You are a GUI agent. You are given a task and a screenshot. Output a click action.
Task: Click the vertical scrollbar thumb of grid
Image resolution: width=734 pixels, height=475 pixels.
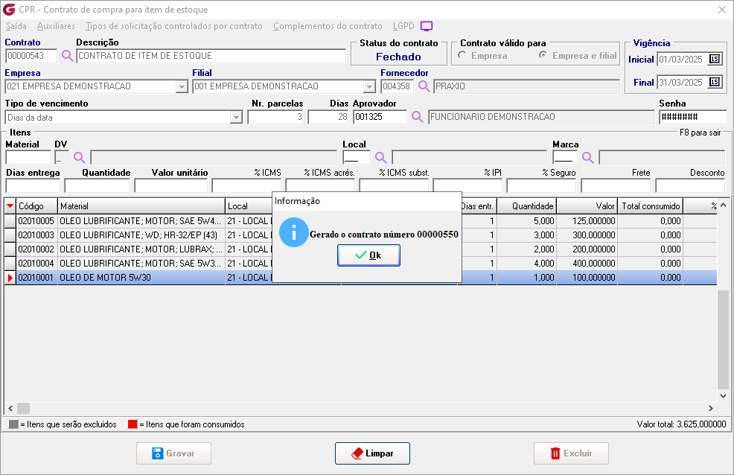(x=723, y=339)
